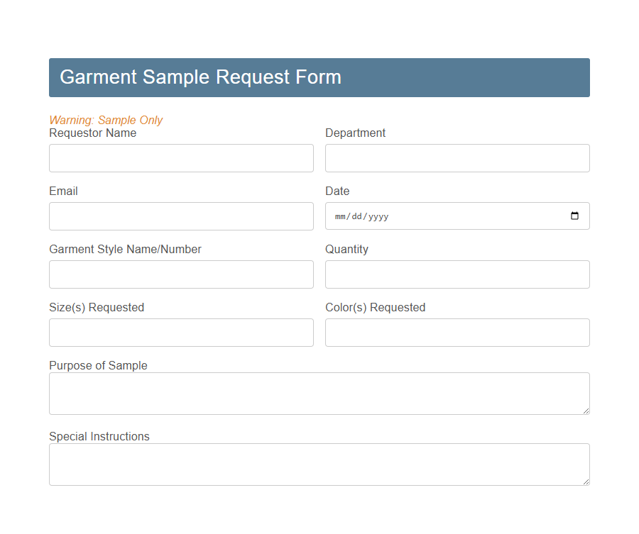Select the mm segment in Date field
The height and width of the screenshot is (534, 639).
coord(340,216)
